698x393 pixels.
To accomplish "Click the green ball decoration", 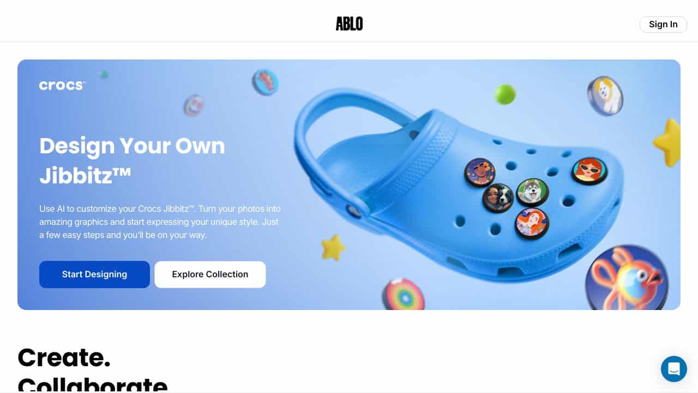I will (x=505, y=94).
